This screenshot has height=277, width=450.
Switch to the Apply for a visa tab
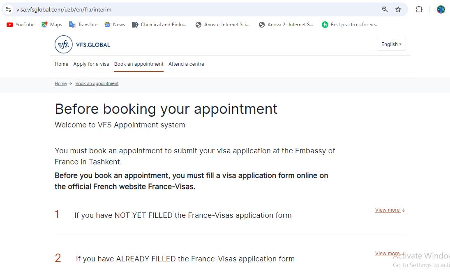click(x=91, y=64)
